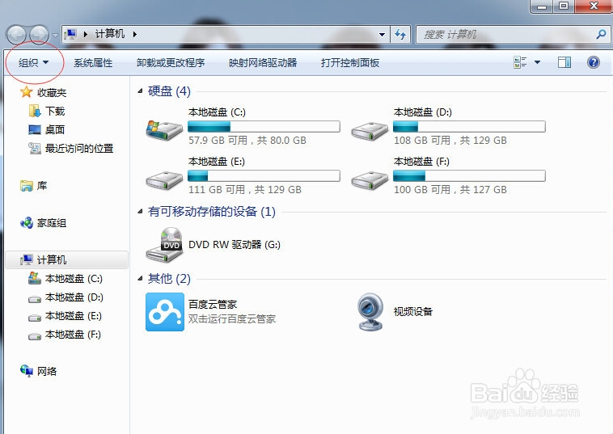
Task: Click the C: system drive icon
Action: point(164,129)
